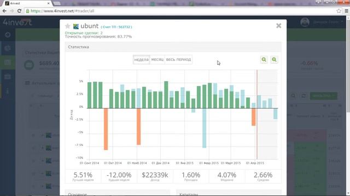
Task: Open account link Счет ТП: 563732
Action: pyautogui.click(x=116, y=27)
